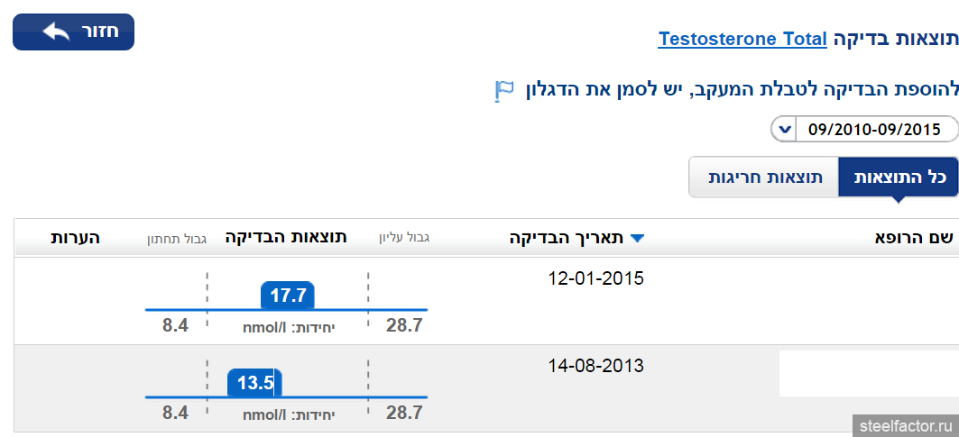Screen dimensions: 959x437
Task: Click the blue sort arrow beside תאריך הבדיקה
Action: pyautogui.click(x=638, y=239)
